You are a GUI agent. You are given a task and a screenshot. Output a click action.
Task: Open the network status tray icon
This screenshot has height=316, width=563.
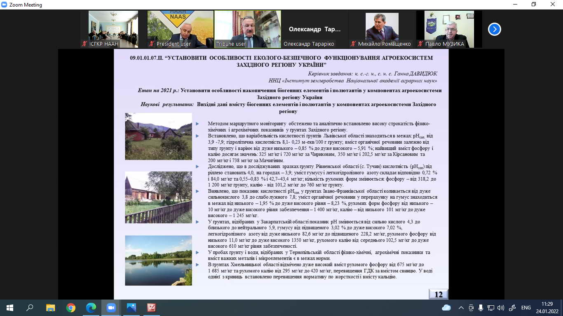(490, 307)
